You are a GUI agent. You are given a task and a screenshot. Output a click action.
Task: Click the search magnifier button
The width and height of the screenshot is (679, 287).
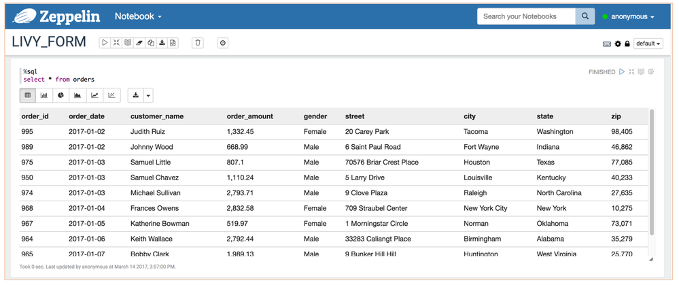pyautogui.click(x=585, y=16)
